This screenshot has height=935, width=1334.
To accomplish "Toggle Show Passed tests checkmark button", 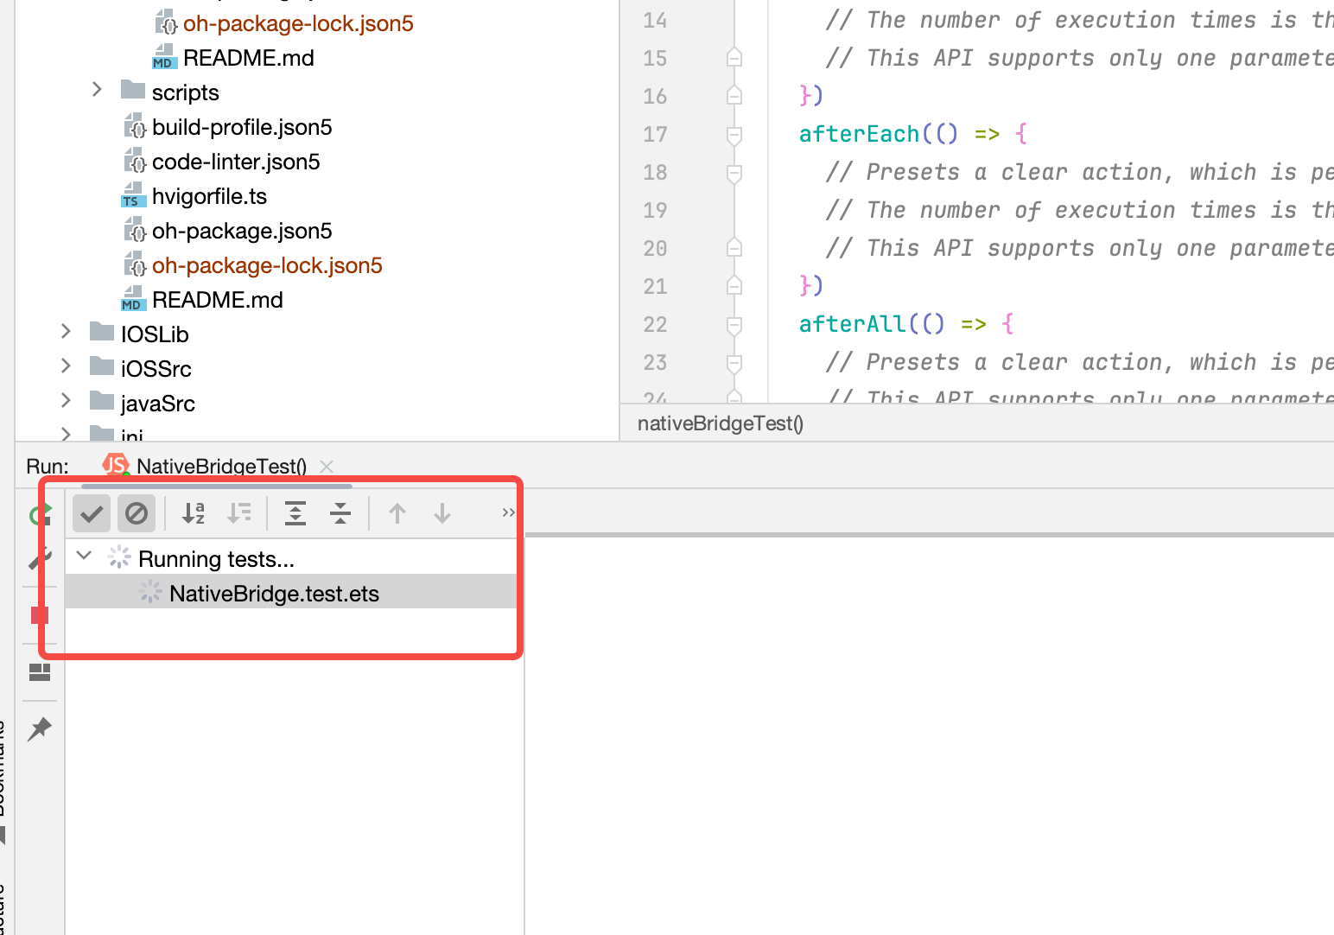I will tap(92, 514).
